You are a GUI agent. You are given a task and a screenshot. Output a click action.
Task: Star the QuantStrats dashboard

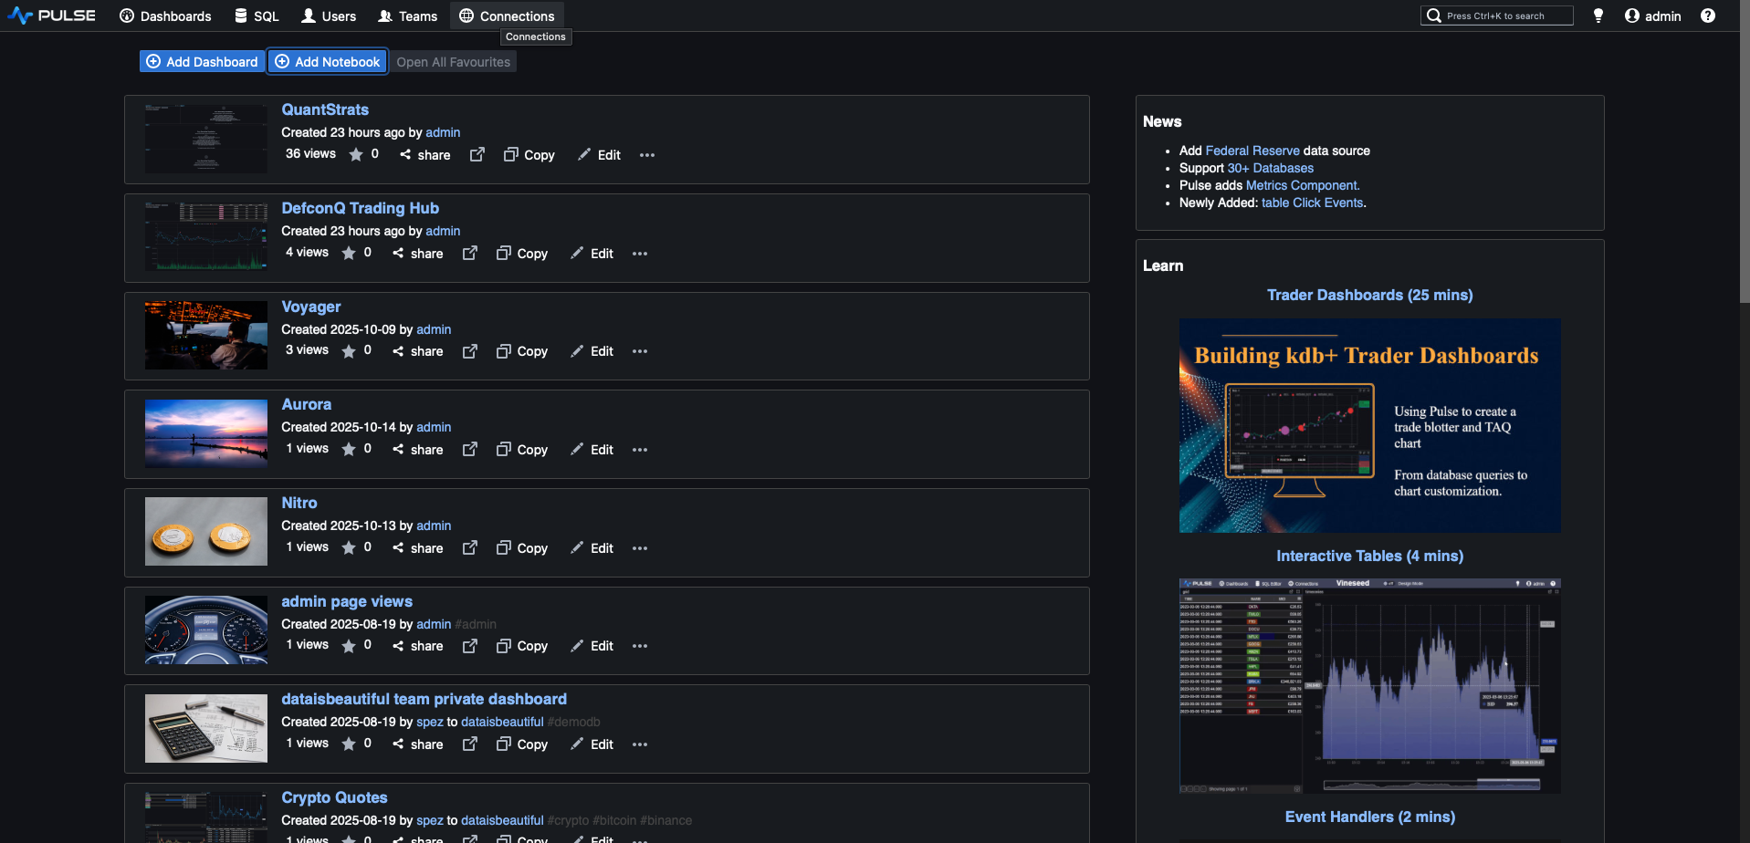(x=355, y=154)
